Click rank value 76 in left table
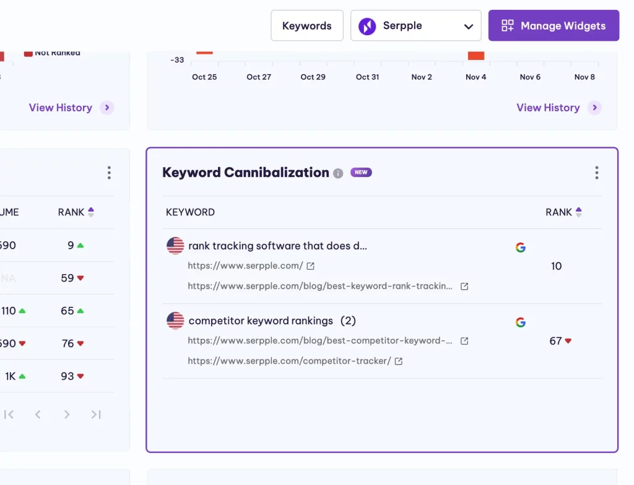Viewport: 634px width, 485px height. tap(68, 343)
